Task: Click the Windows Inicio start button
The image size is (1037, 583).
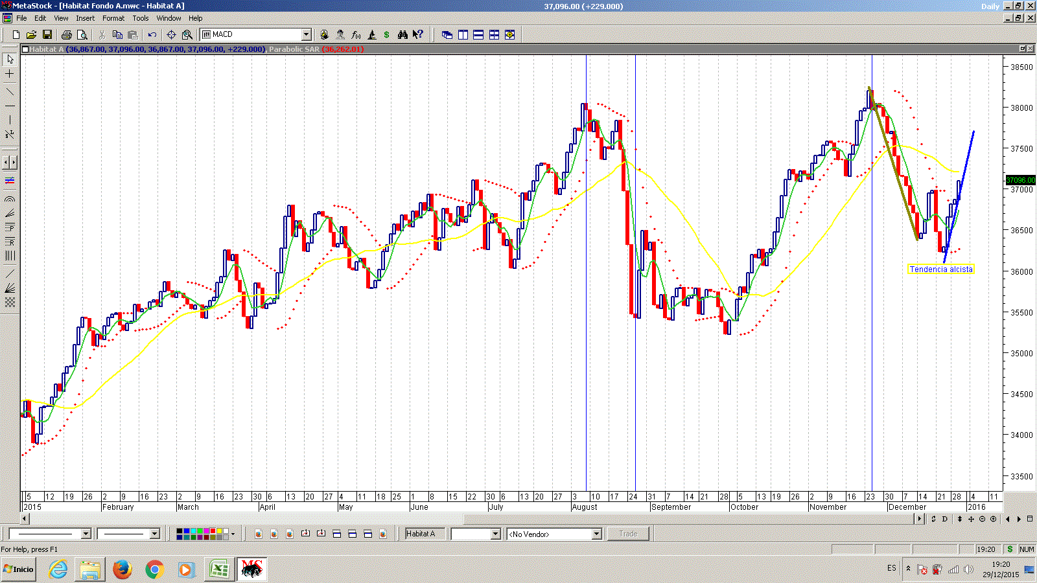Action: tap(19, 569)
